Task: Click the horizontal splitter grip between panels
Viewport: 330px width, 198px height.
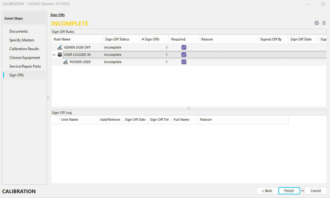Action: coord(189,108)
